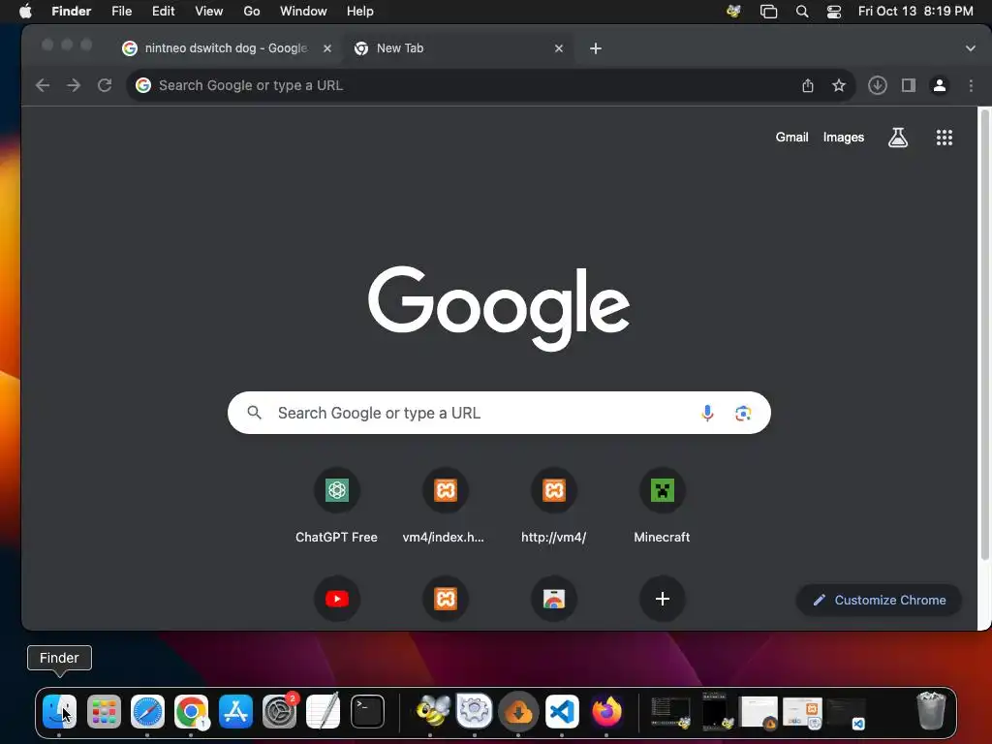This screenshot has height=744, width=992.
Task: Go forward with the forward arrow
Action: [74, 85]
